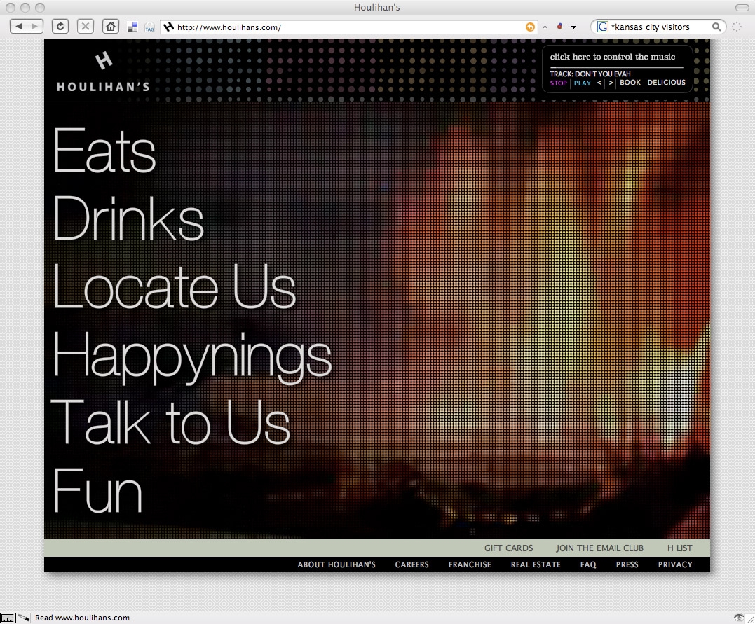755x624 pixels.
Task: Click the 'TRACK: DON'T YOU EVAH' label
Action: click(x=590, y=74)
